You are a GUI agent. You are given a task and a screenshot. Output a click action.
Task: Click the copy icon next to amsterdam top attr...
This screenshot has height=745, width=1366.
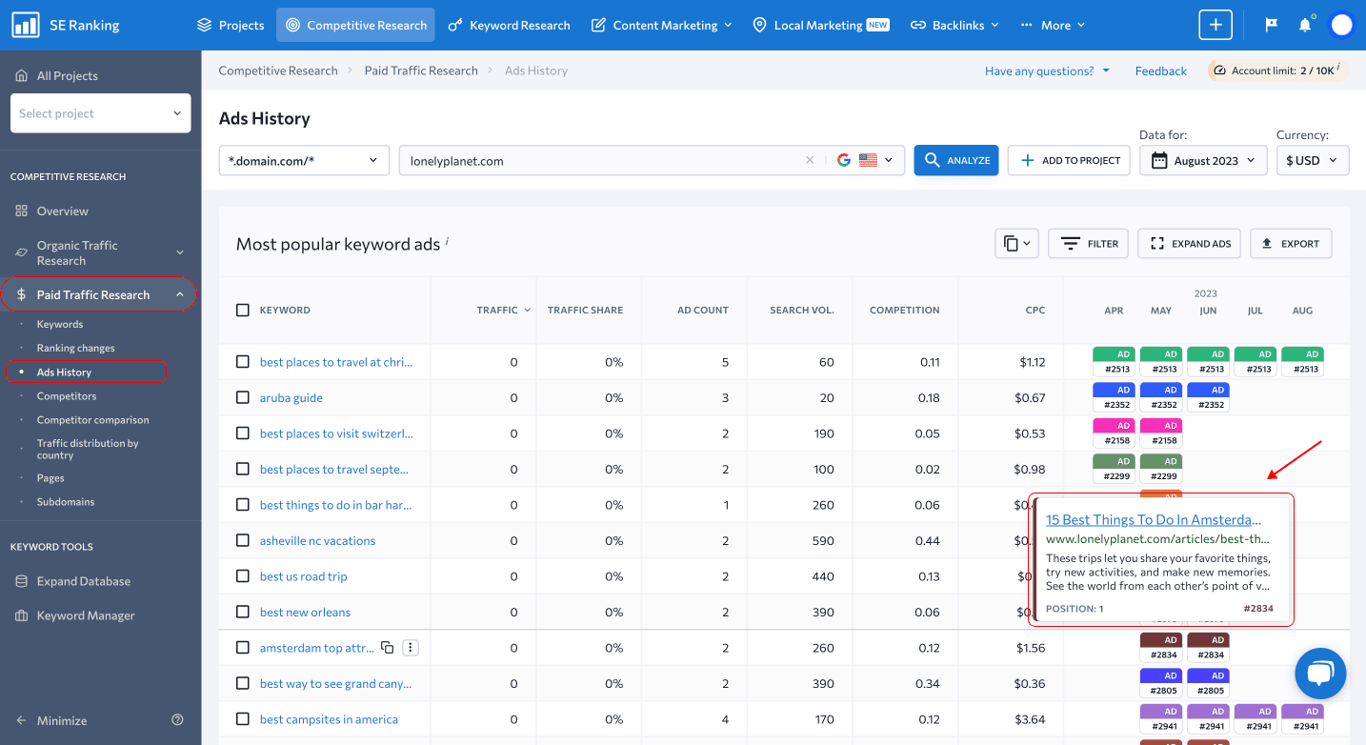tap(387, 648)
